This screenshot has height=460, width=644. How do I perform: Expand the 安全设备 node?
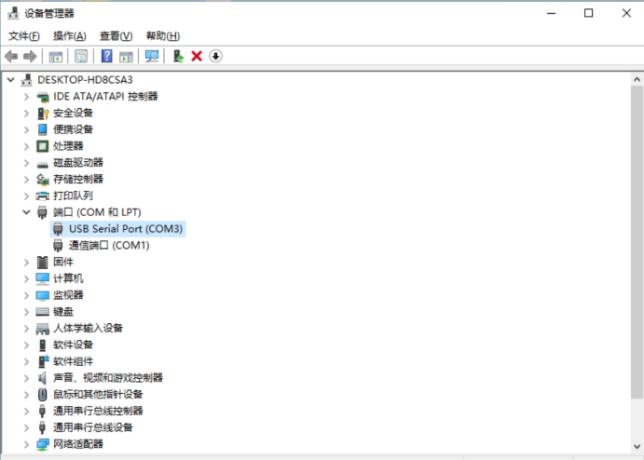[x=27, y=114]
